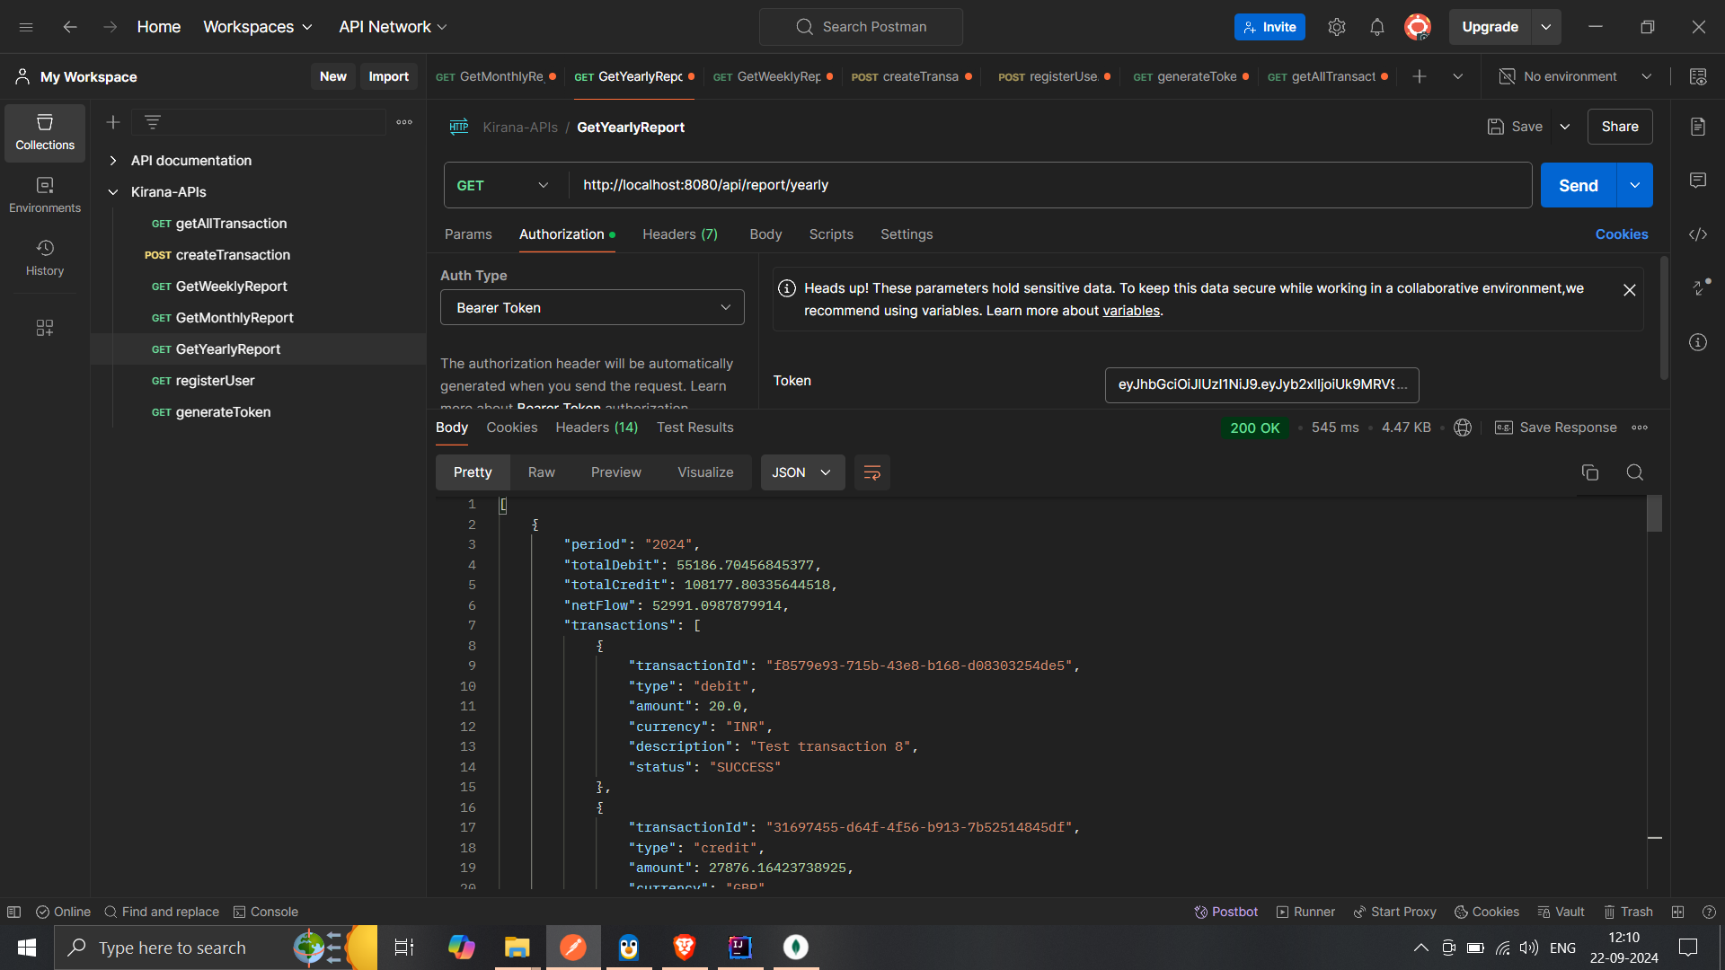Screen dimensions: 1725x970
Task: Select the Authorization tab
Action: (x=561, y=234)
